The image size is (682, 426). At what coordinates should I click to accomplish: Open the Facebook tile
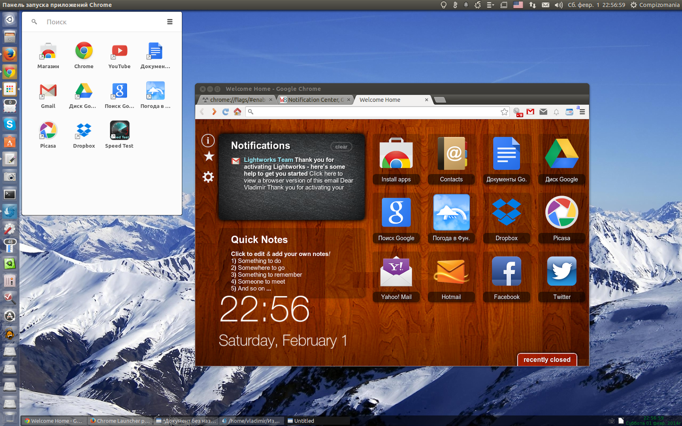pyautogui.click(x=506, y=277)
